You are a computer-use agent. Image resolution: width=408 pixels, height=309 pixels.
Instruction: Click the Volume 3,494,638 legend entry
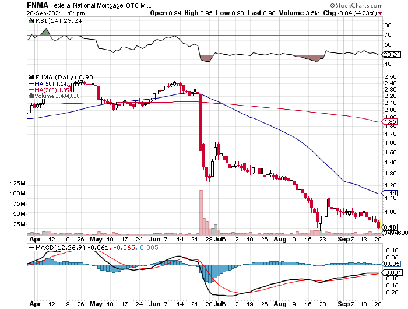point(54,96)
